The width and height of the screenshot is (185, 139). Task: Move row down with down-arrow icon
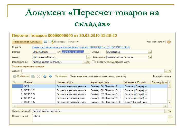[51, 76]
